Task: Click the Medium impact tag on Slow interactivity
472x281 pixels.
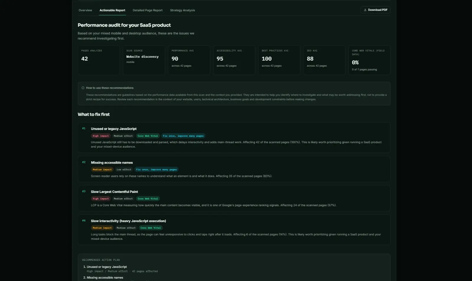Action: (x=102, y=228)
